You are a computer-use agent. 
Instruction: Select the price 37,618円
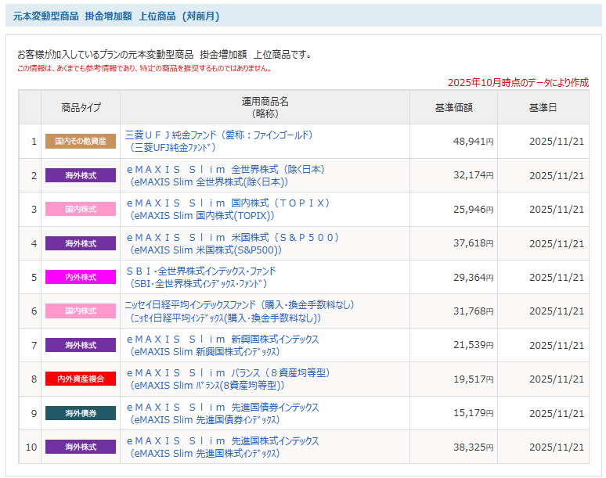coord(473,243)
